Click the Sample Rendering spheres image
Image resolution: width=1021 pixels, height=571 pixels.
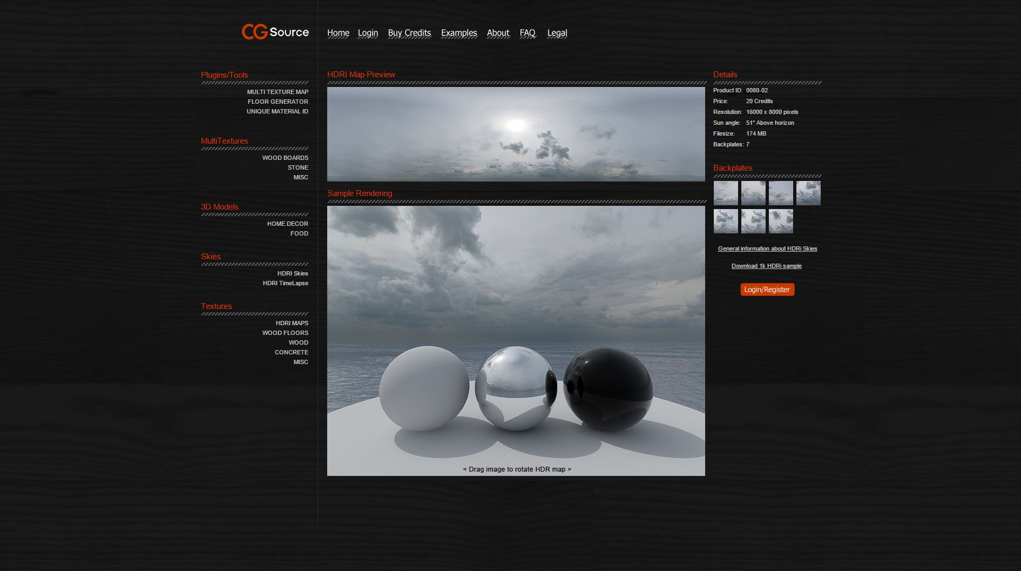[x=516, y=341]
